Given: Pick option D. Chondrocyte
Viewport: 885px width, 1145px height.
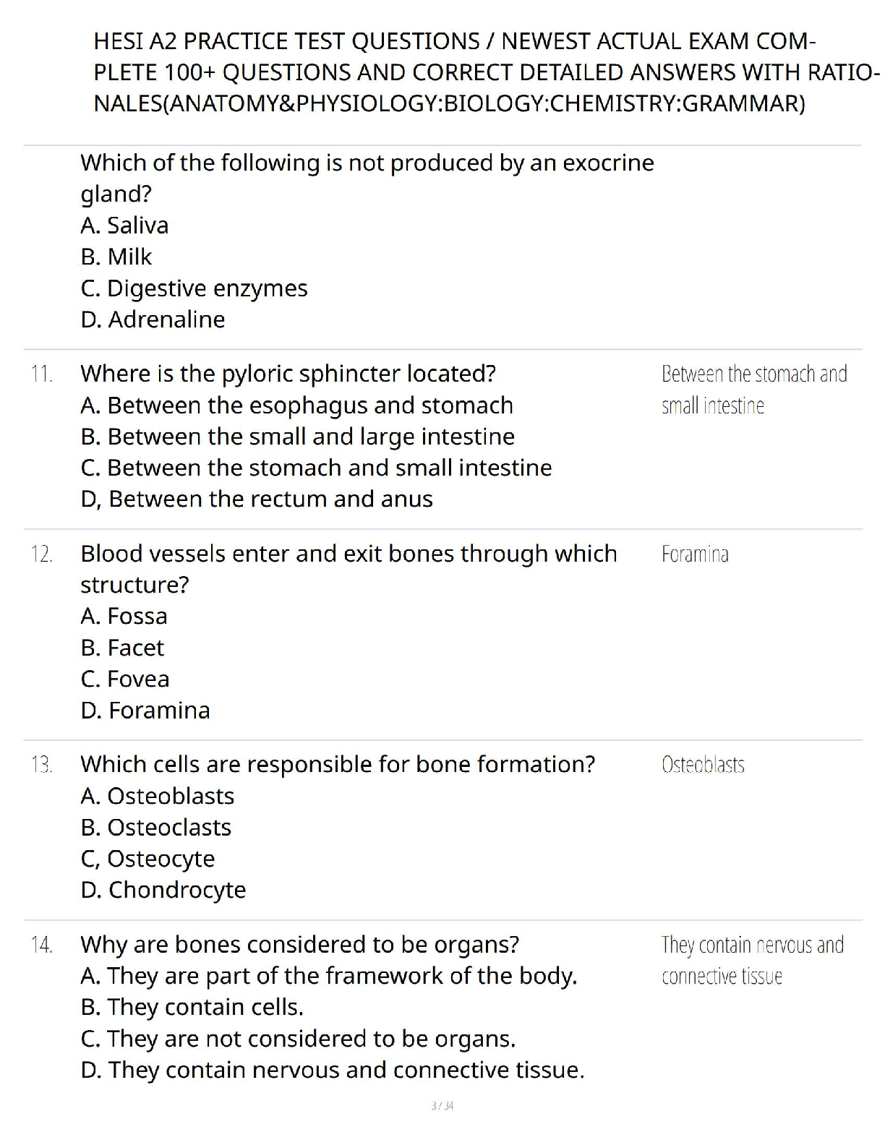Looking at the screenshot, I should point(163,890).
